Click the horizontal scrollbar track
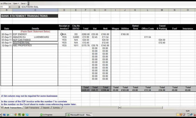The width and height of the screenshot is (196, 118). (x=142, y=107)
